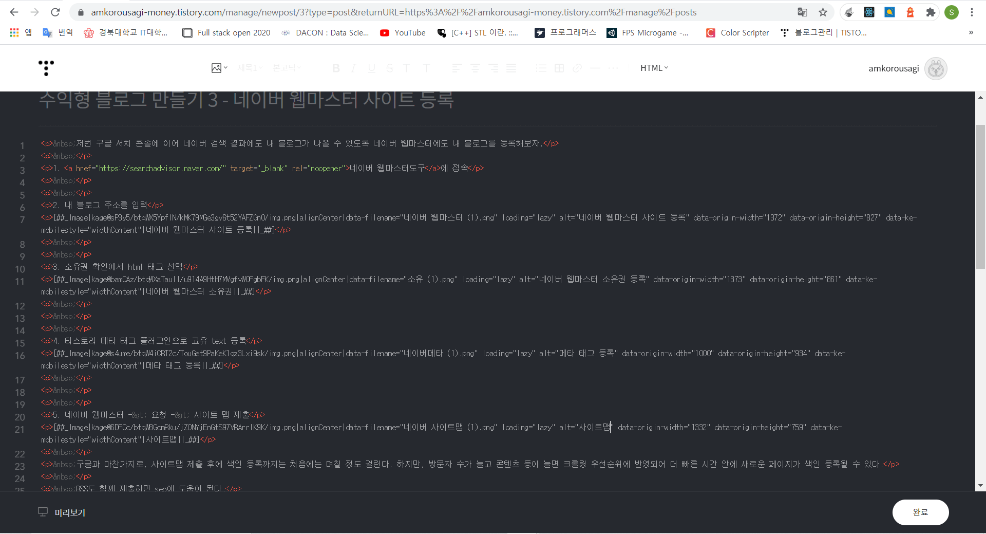986x534 pixels.
Task: Click the '티스토리 메타 태그 플러그인' line
Action: (x=151, y=341)
